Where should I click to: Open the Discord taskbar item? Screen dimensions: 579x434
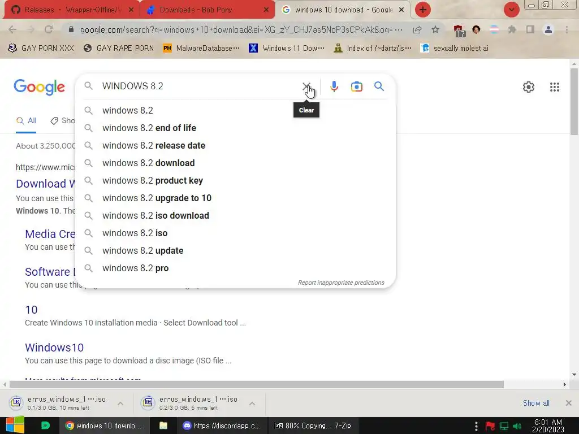222,426
